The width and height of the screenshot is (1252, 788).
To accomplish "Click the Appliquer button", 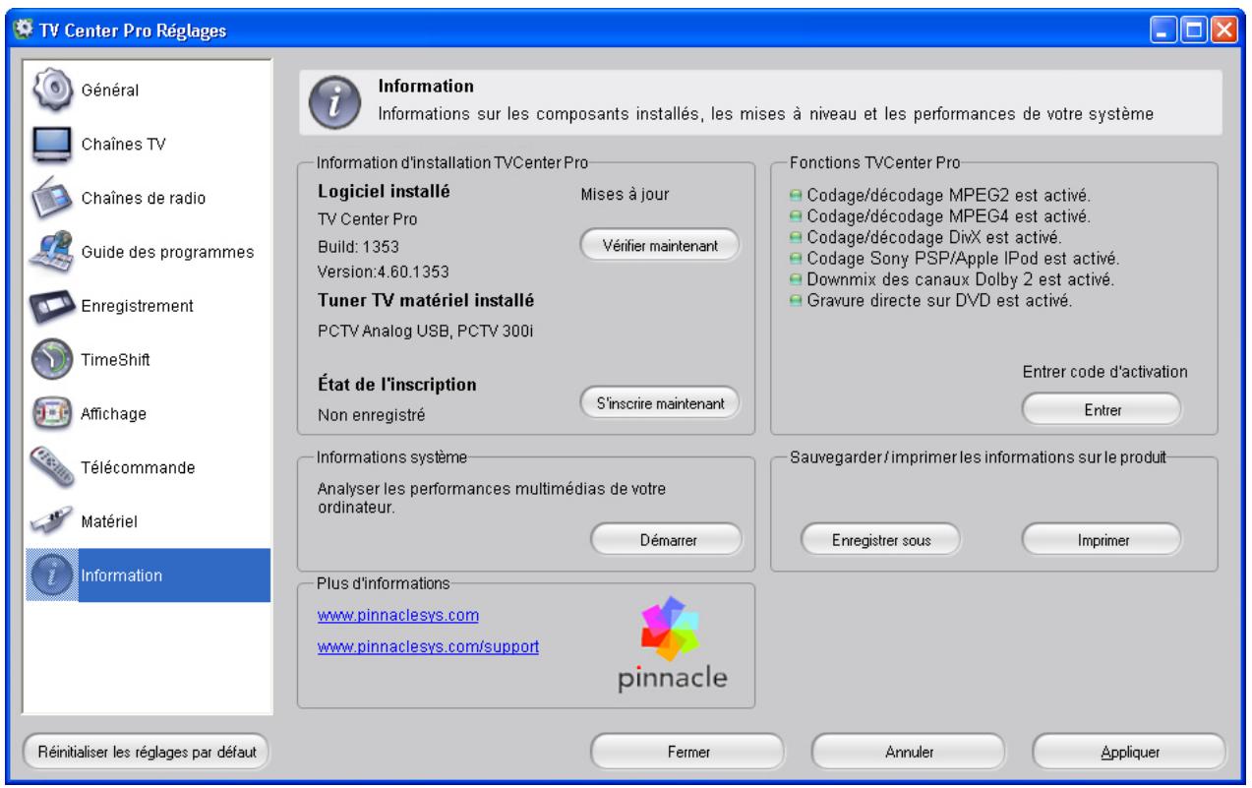I will tap(1130, 753).
